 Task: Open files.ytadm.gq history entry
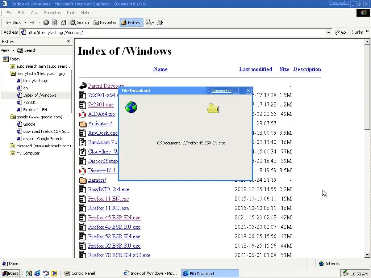(33, 81)
